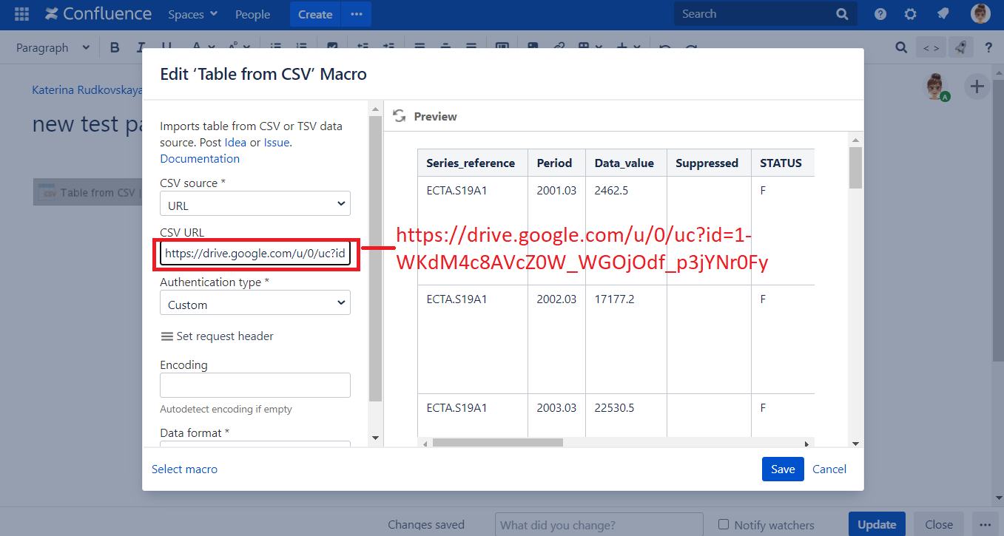The image size is (1004, 536).
Task: Click the Save button in dialog
Action: 782,469
